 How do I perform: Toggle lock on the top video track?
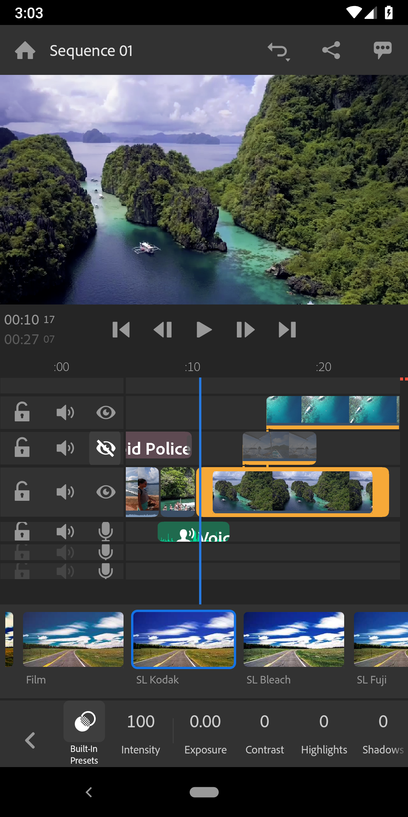click(22, 412)
